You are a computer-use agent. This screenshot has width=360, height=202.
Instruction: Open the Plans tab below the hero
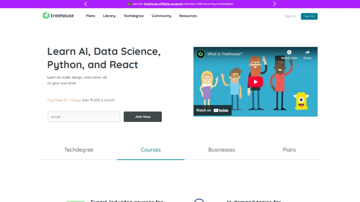coord(289,150)
